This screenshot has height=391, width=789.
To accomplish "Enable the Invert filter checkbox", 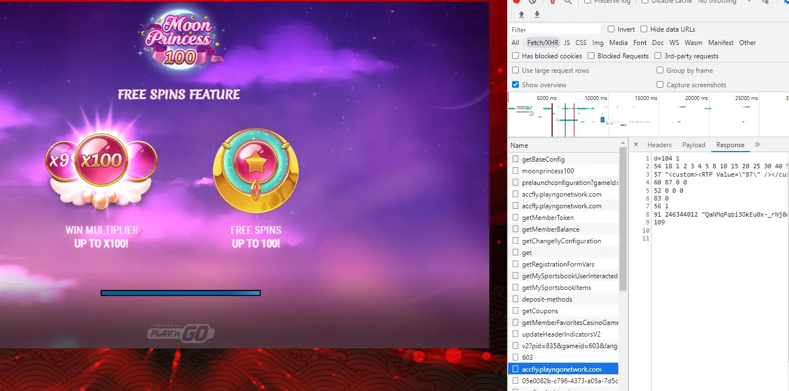I will [611, 29].
